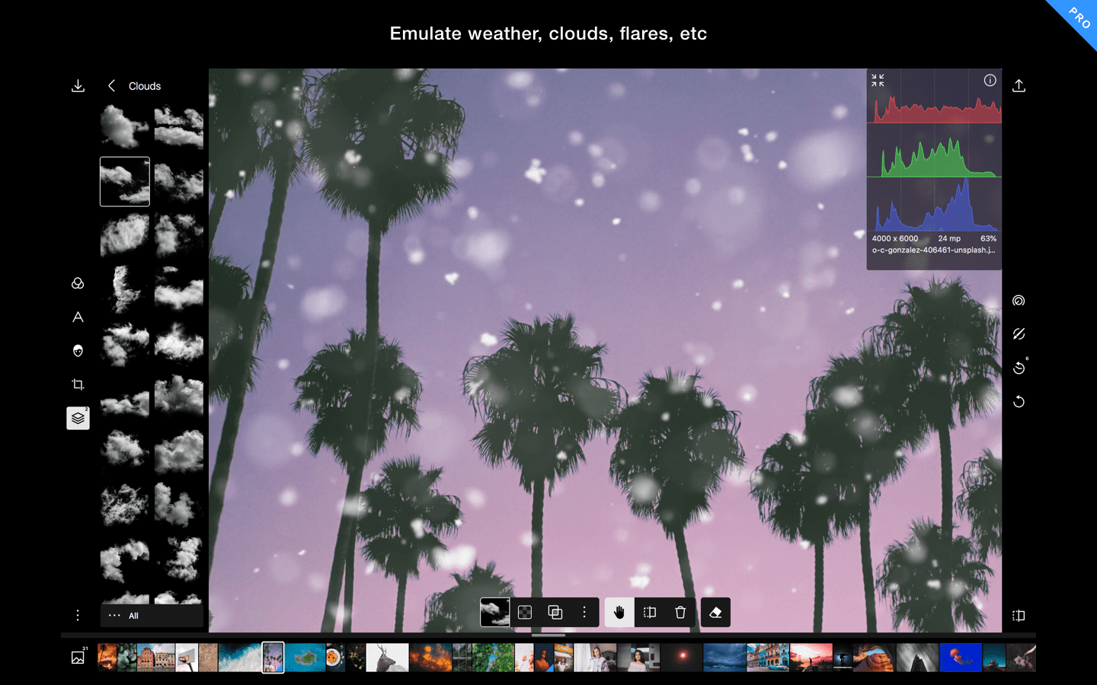Flip the cloud layer horizontally
Image resolution: width=1097 pixels, height=685 pixels.
[649, 612]
